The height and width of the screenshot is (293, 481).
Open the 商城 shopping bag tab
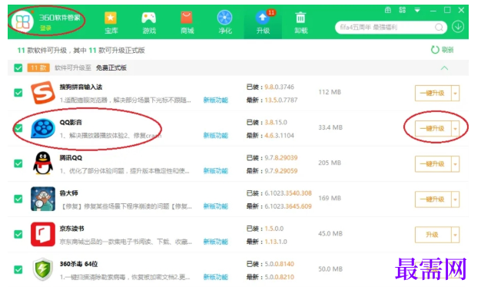pos(187,22)
